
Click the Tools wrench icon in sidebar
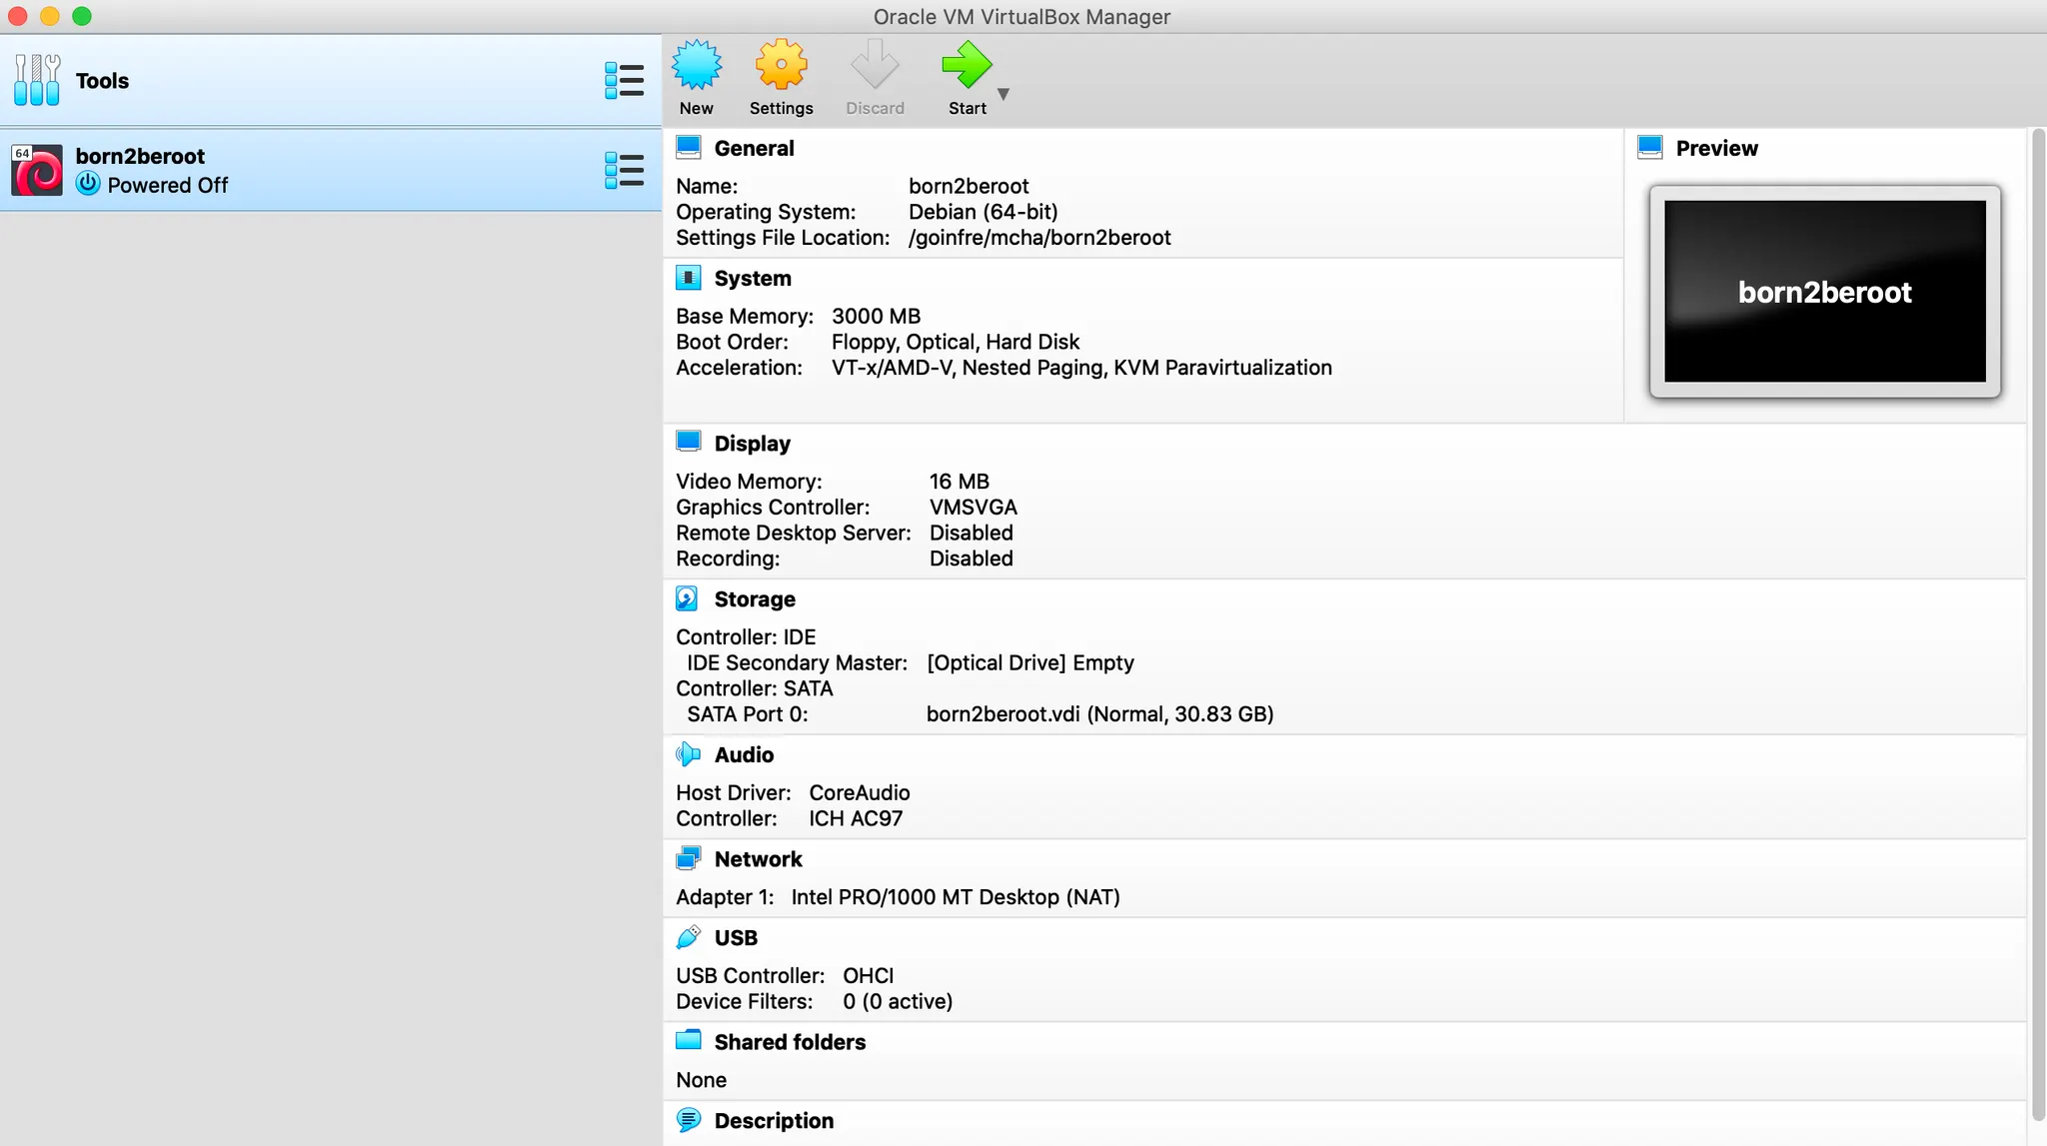37,80
